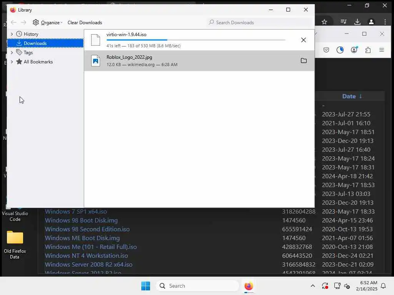Open Firefox hamburger application menu
This screenshot has height=295, width=394.
click(x=382, y=50)
